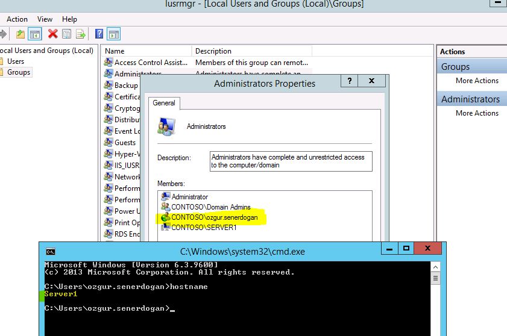Screen dimensions: 507x336
Task: Select the Hyper-V group row
Action: [x=122, y=154]
